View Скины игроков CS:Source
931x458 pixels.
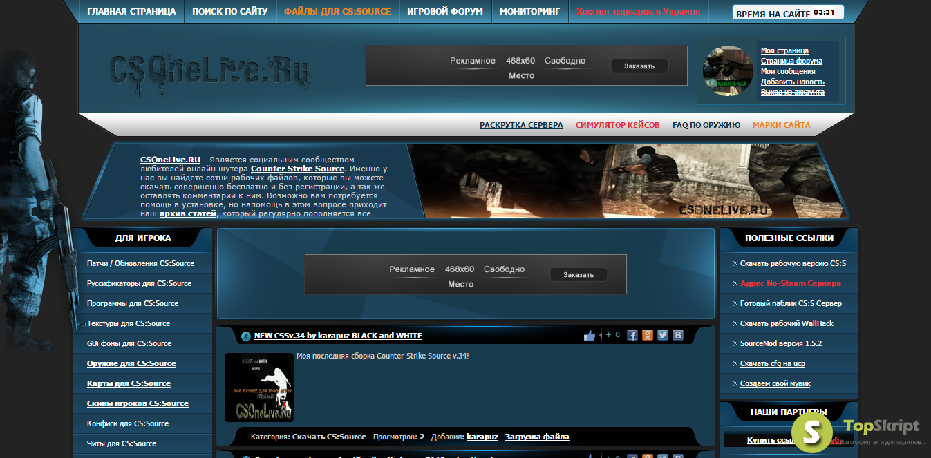(x=138, y=403)
